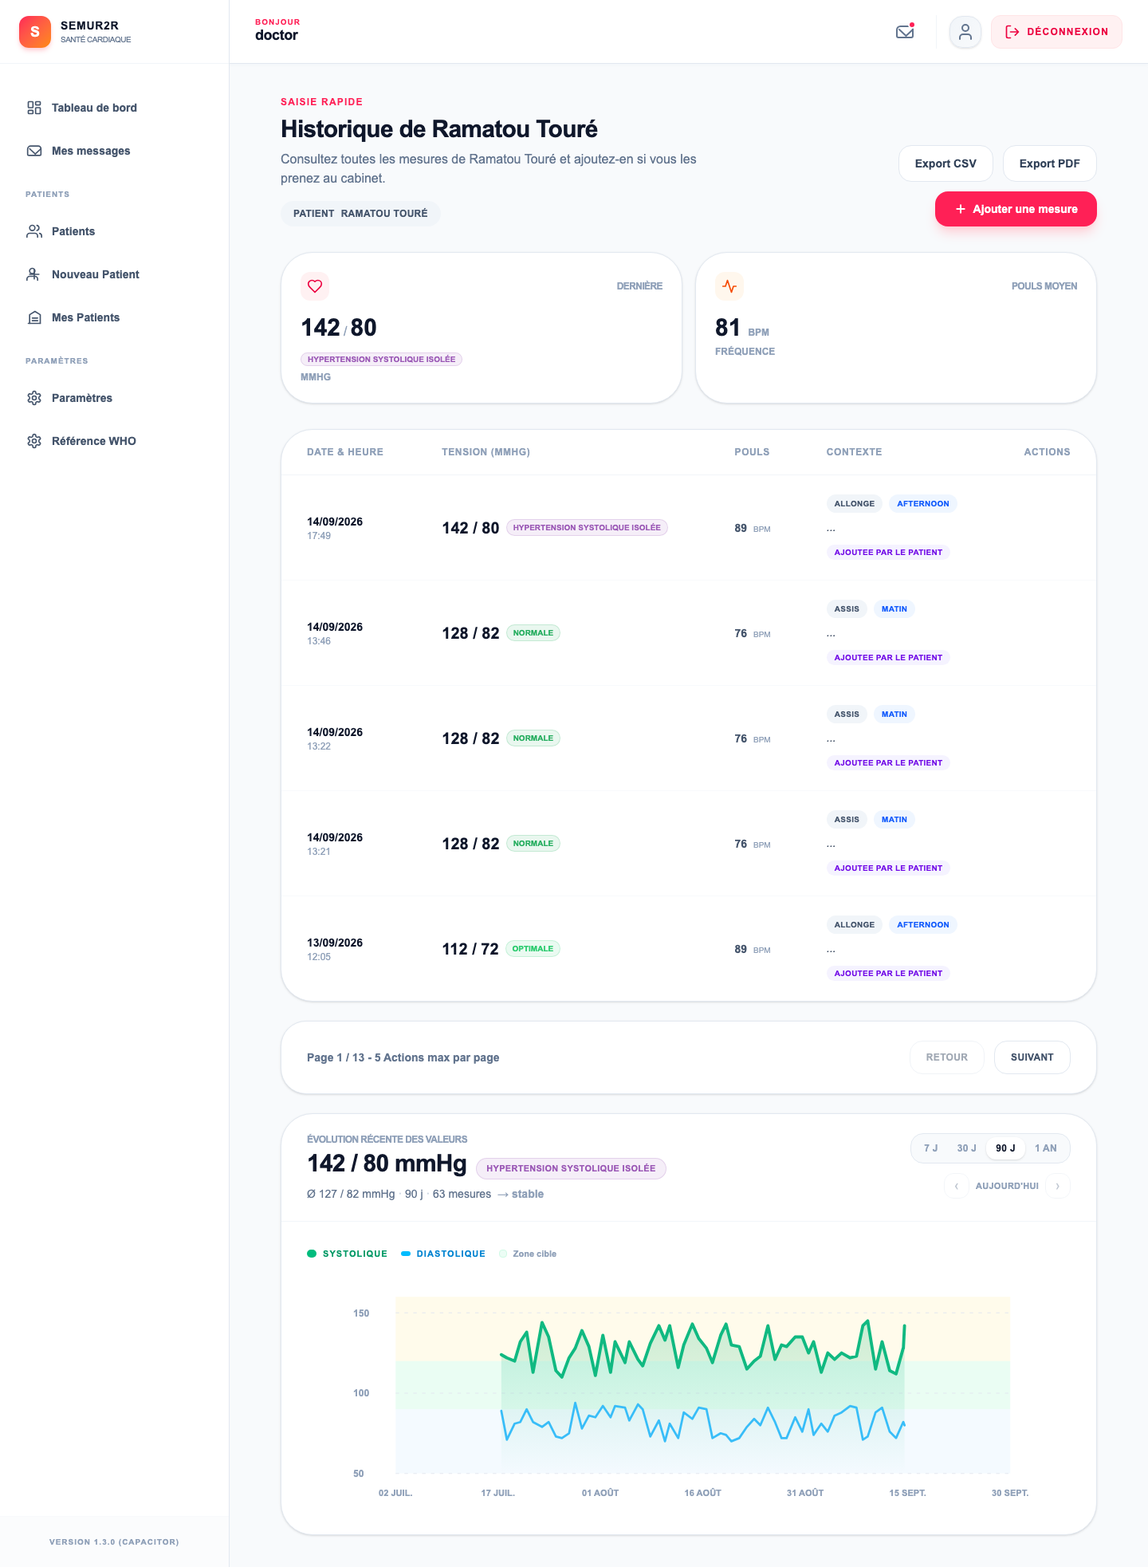Click the Mes messages sidebar envelope icon
This screenshot has height=1567, width=1148.
pos(34,151)
